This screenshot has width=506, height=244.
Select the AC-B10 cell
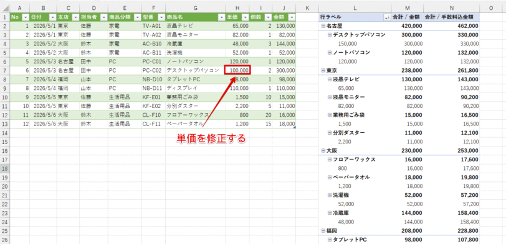pos(153,43)
